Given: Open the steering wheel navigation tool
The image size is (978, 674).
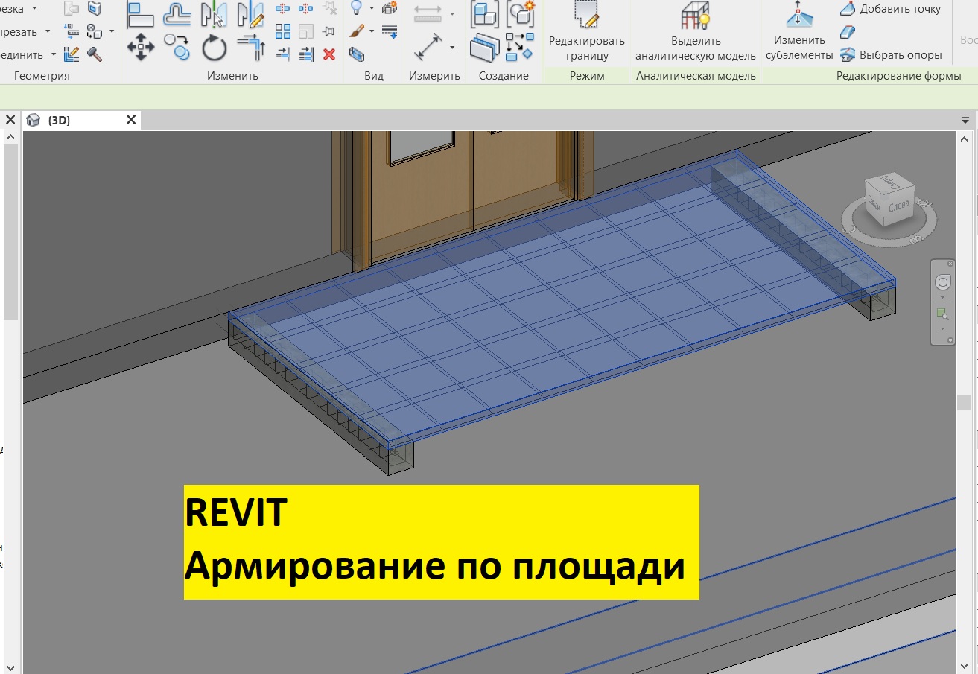Looking at the screenshot, I should tap(943, 283).
